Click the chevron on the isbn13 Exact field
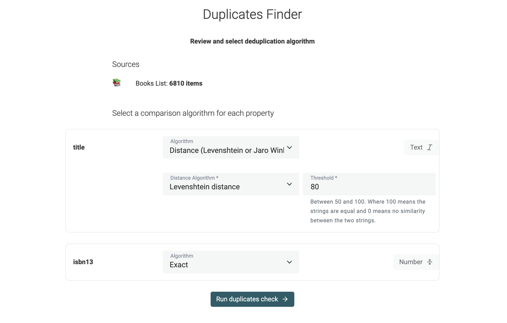The image size is (507, 323). click(x=289, y=262)
